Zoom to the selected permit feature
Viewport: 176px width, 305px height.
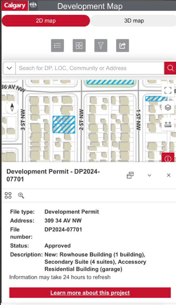tap(21, 196)
